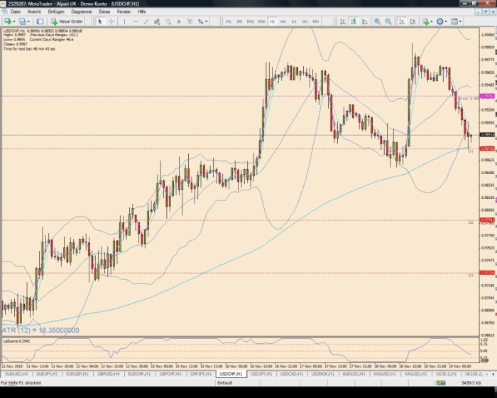Screen dimensions: 497x398
Task: Select the equidistant channel tool
Action: (157, 21)
